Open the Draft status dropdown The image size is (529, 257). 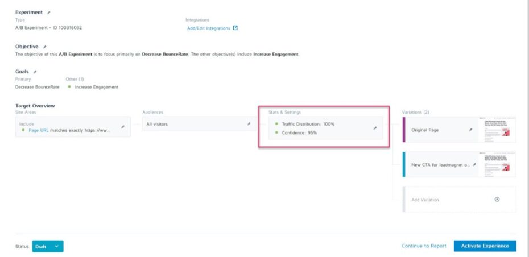coord(48,246)
